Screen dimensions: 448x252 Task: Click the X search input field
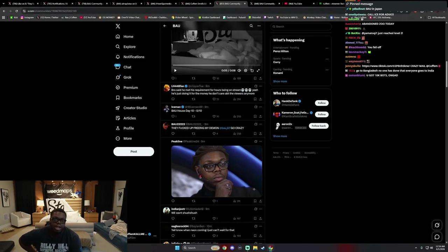301,27
